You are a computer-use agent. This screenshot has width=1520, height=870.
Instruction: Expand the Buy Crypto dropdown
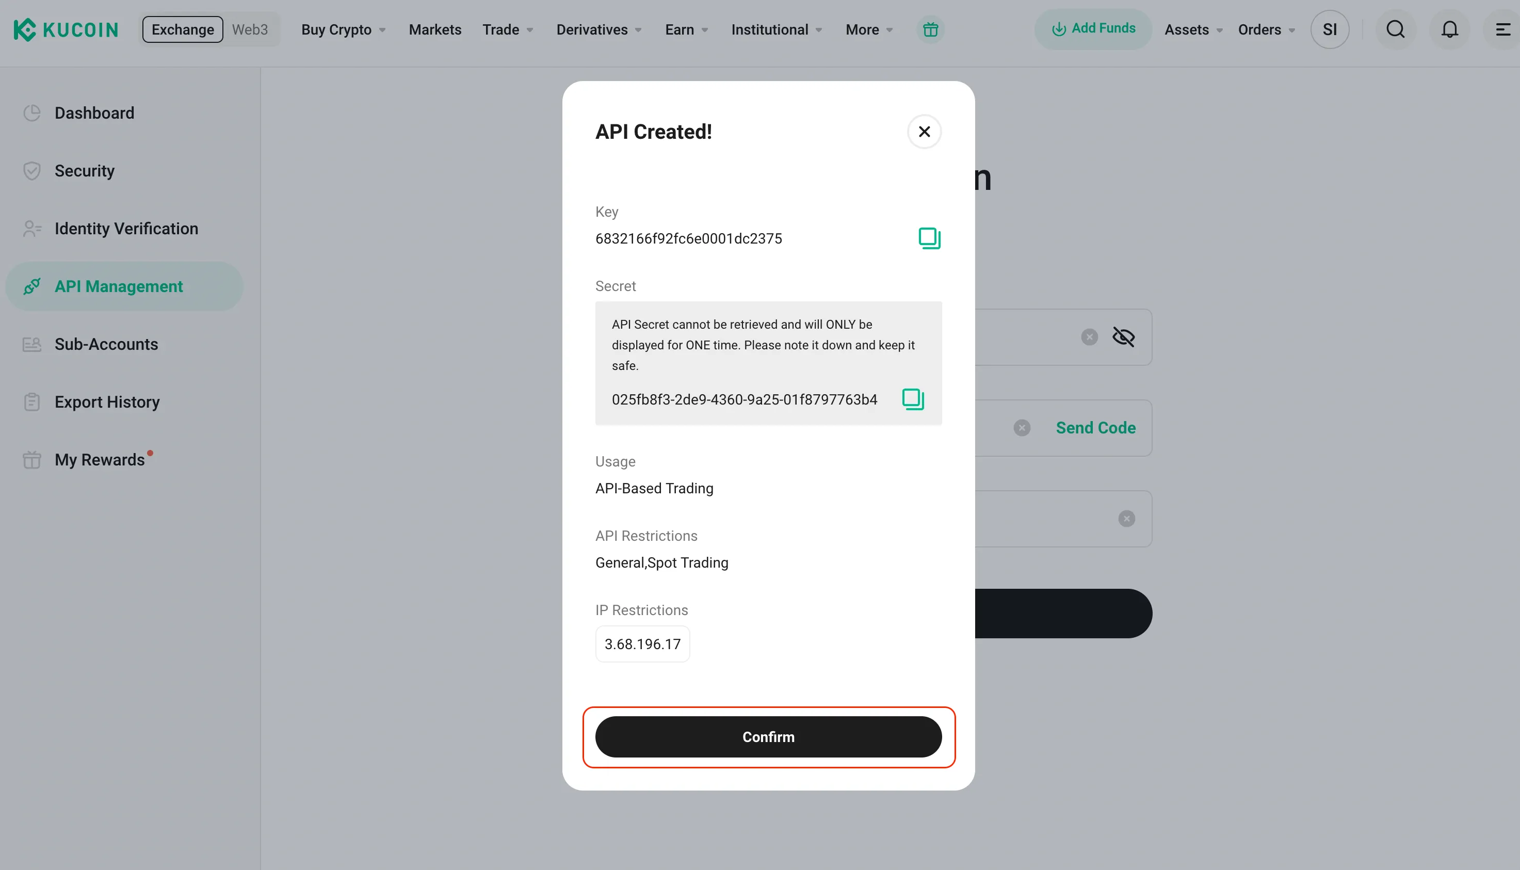[x=344, y=29]
